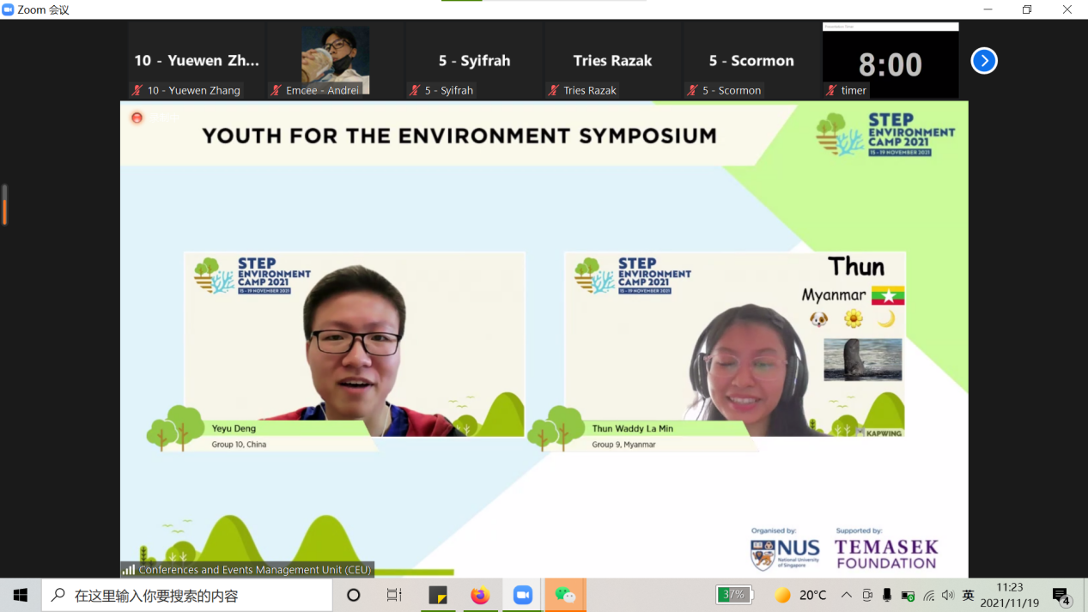Click the "Conferences and Events Management Unit (CEU)" label
Viewport: 1088px width, 612px height.
click(x=255, y=569)
